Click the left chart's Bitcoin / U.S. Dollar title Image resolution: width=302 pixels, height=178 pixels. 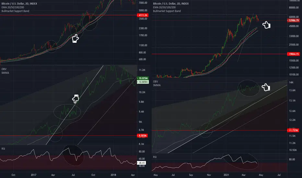coord(19,4)
